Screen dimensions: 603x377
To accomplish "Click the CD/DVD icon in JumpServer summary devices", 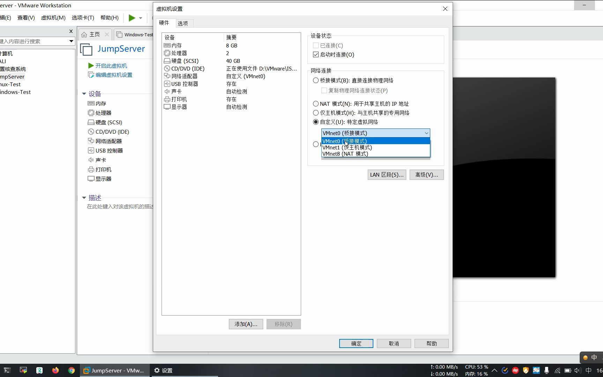I will pos(91,132).
